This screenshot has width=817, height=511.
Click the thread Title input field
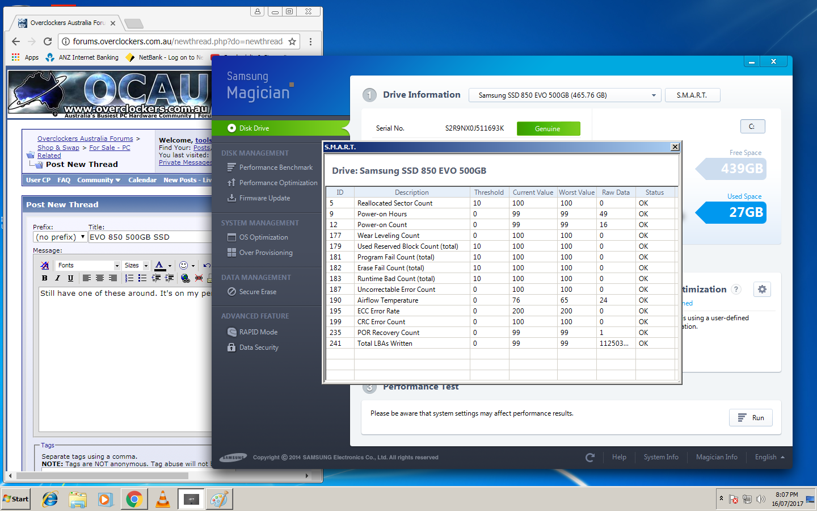pyautogui.click(x=150, y=237)
